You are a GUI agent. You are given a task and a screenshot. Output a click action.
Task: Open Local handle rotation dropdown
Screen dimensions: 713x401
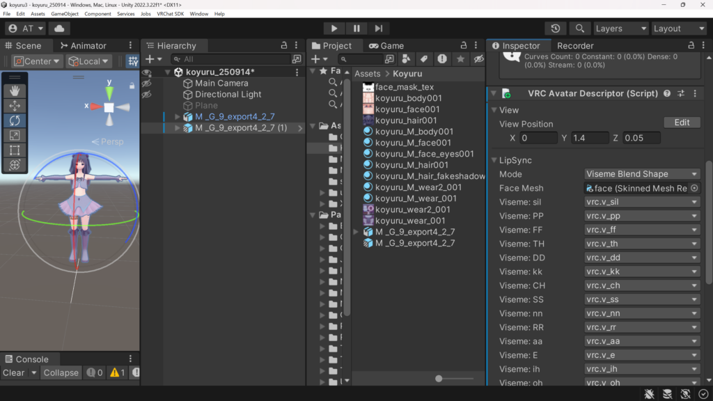[88, 61]
